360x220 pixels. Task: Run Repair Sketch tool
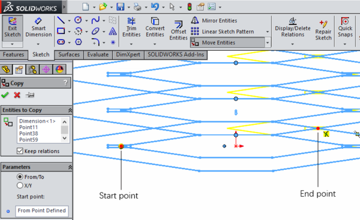pyautogui.click(x=323, y=30)
